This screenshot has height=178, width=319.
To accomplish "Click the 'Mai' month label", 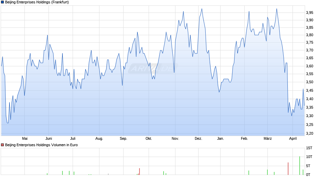I will coord(25,138).
